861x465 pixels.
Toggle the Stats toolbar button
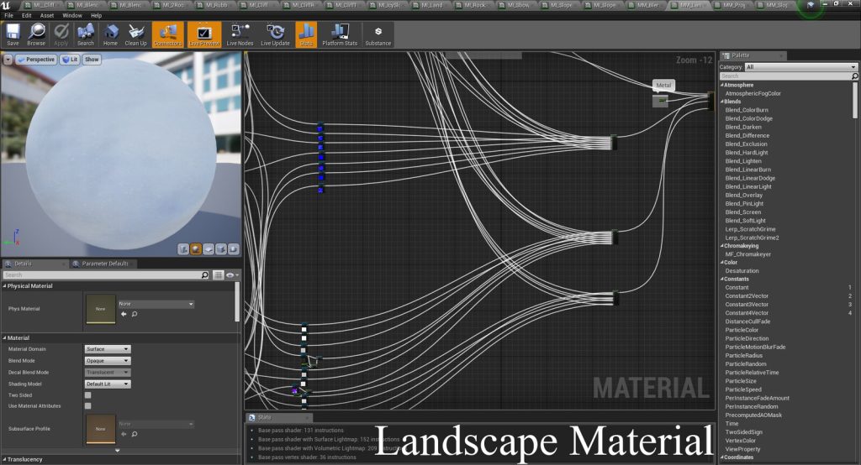pyautogui.click(x=306, y=34)
